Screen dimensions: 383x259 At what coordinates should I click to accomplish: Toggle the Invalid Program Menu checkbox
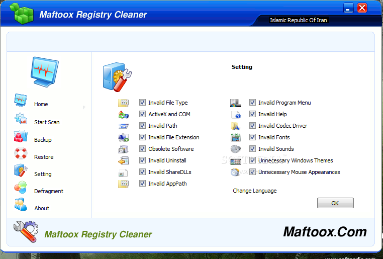252,103
